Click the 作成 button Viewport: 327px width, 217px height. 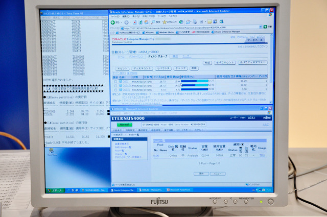click(207, 63)
